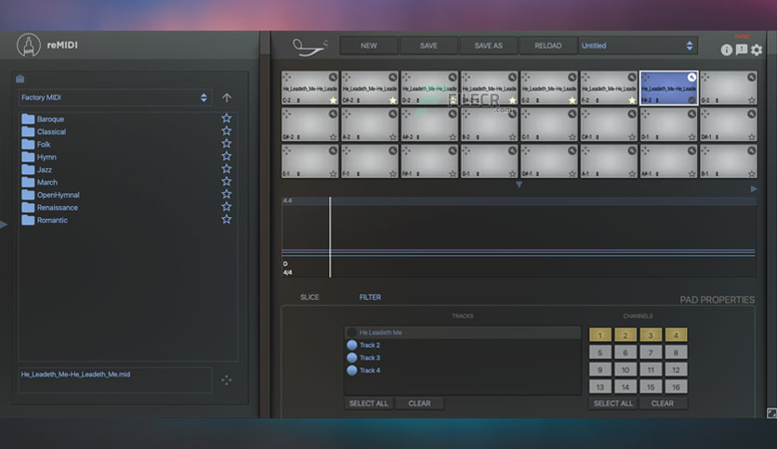777x449 pixels.
Task: Go to the home icon in the browser panel
Action: coord(20,79)
